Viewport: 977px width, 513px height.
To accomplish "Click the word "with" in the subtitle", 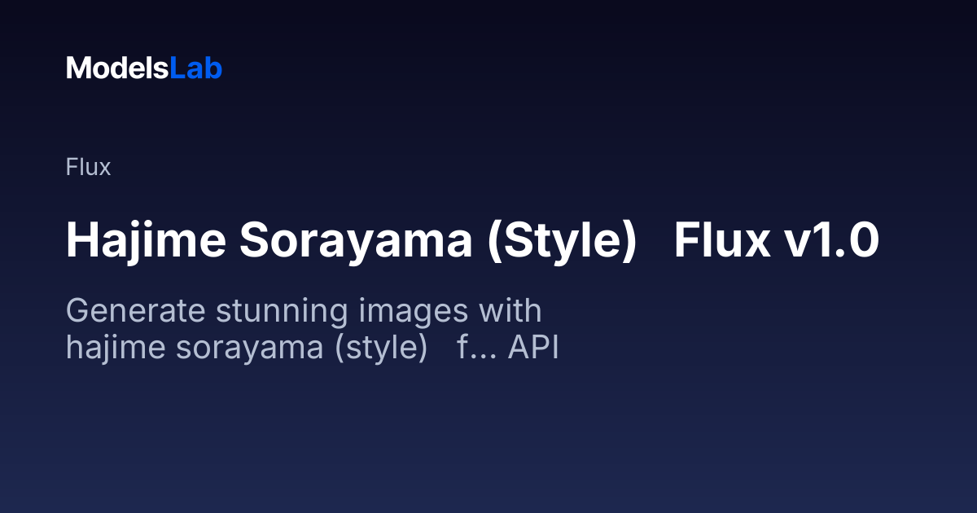I will coord(510,311).
